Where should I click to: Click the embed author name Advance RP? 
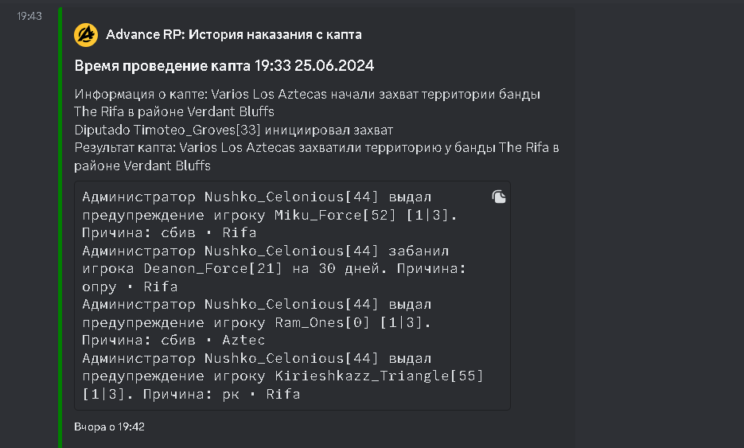tap(233, 35)
